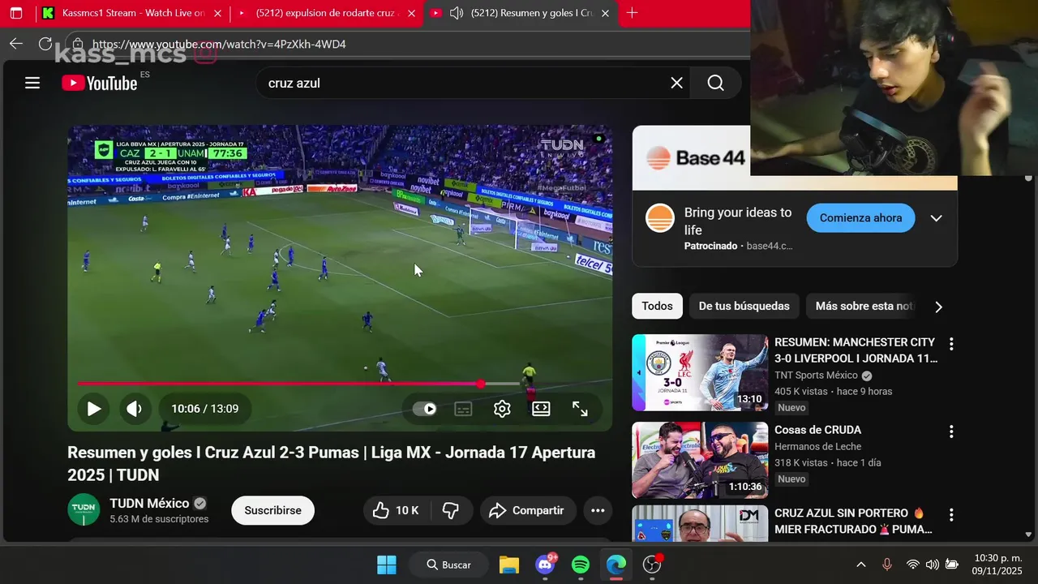
Task: Click the address bar URL
Action: [x=219, y=44]
